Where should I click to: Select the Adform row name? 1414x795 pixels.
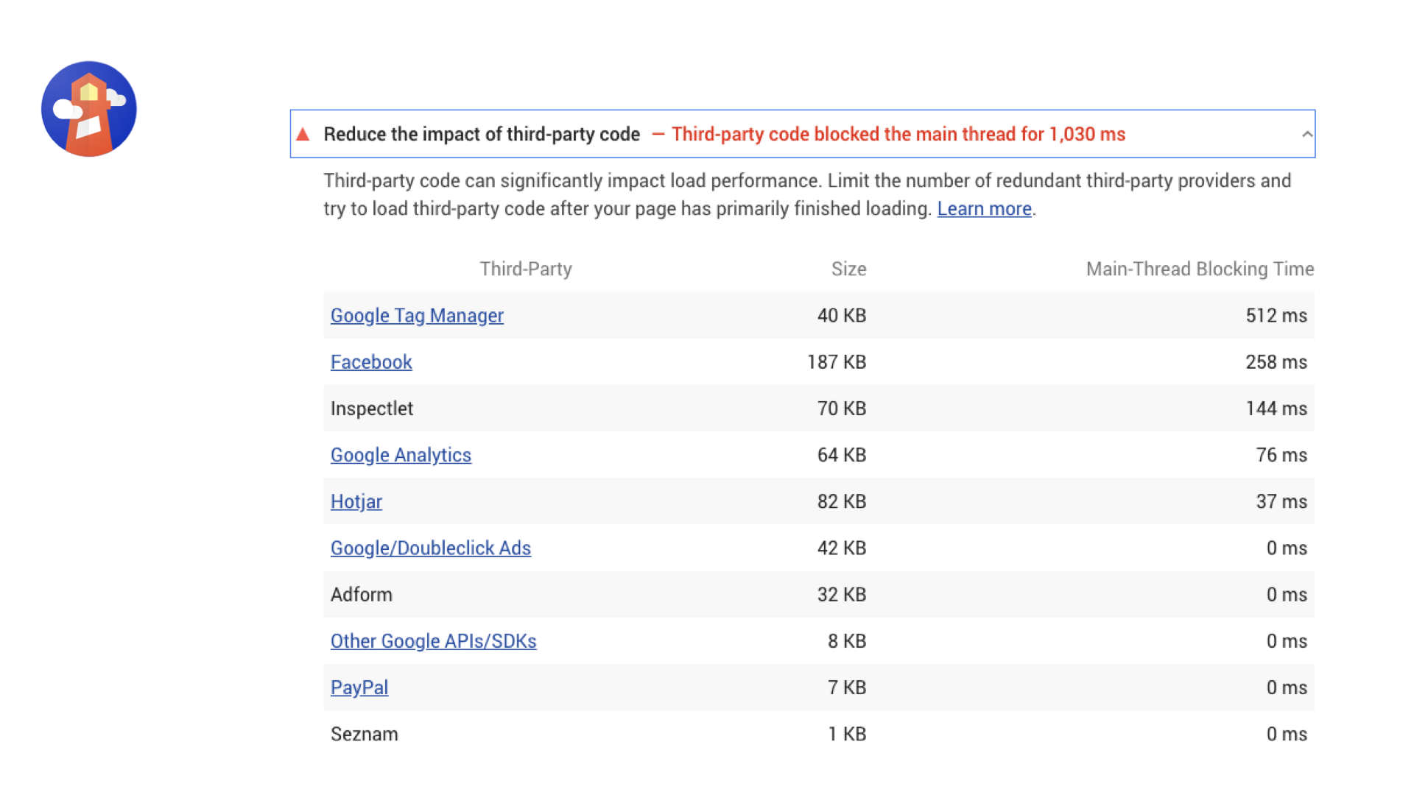click(x=362, y=595)
